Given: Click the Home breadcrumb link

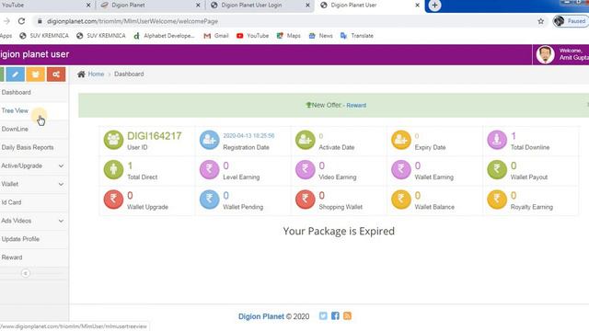Looking at the screenshot, I should pyautogui.click(x=96, y=74).
